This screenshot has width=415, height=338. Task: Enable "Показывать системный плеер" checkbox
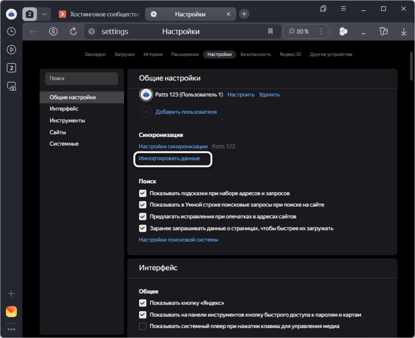click(143, 327)
